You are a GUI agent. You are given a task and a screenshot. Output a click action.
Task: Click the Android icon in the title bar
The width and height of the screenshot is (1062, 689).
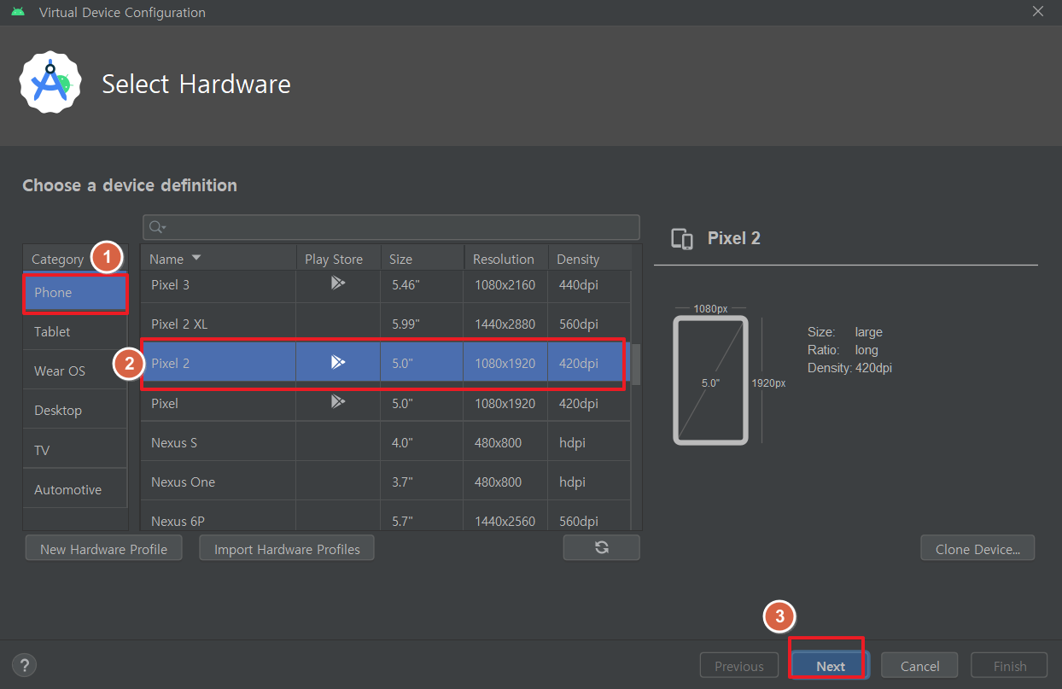point(18,12)
